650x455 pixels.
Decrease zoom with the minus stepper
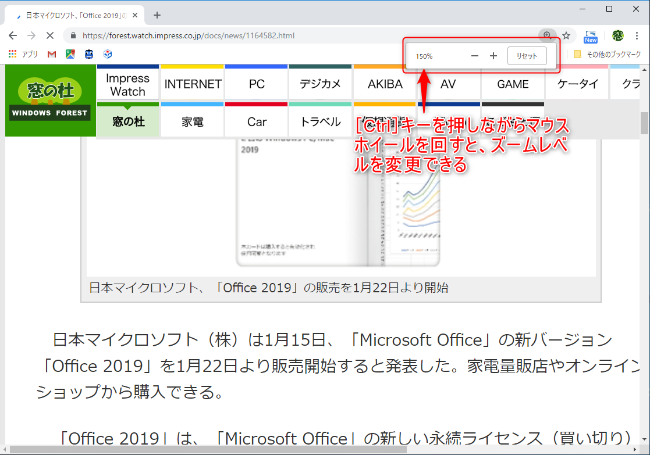(x=474, y=56)
